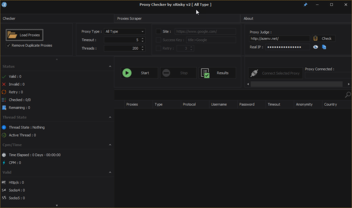Screen dimensions: 352x208
Task: Click the Proxy Judge URL field
Action: [280, 39]
